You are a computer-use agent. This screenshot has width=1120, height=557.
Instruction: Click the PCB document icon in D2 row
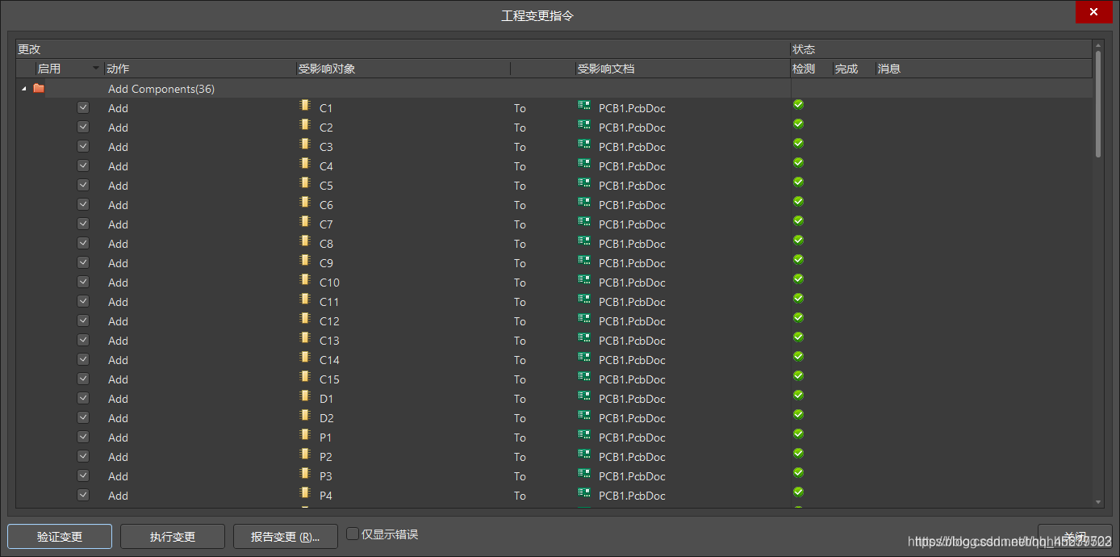(584, 416)
